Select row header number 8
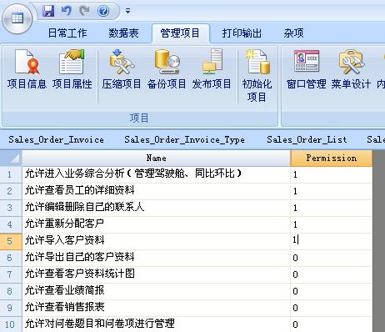The image size is (385, 332). tap(11, 291)
